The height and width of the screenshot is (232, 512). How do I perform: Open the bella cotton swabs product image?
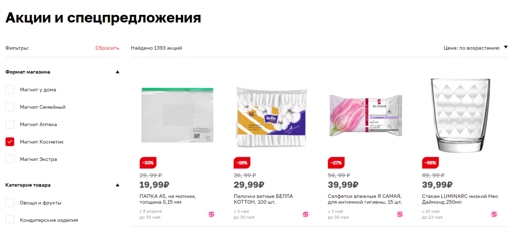pyautogui.click(x=272, y=116)
